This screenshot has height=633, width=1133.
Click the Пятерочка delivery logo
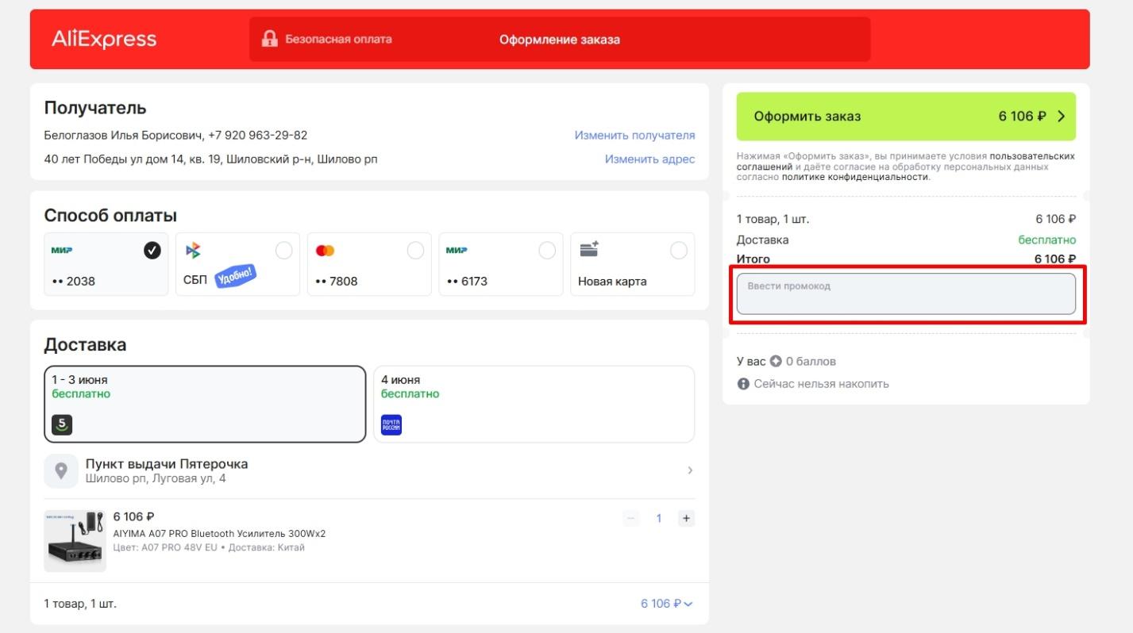pyautogui.click(x=62, y=424)
